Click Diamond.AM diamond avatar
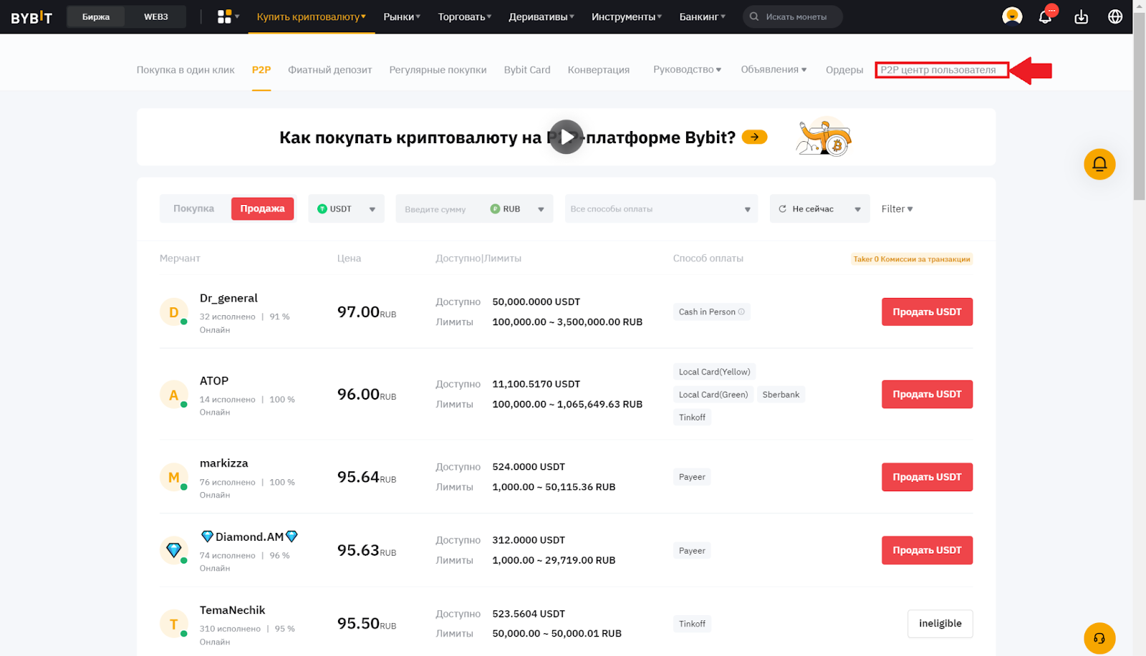Viewport: 1146px width, 656px height. 173,550
